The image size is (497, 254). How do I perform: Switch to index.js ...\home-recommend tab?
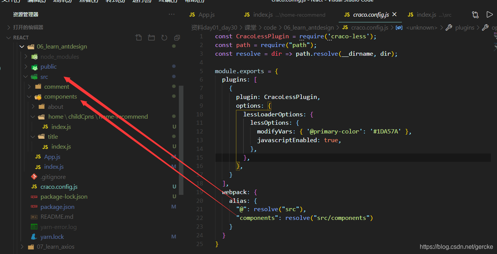(285, 15)
